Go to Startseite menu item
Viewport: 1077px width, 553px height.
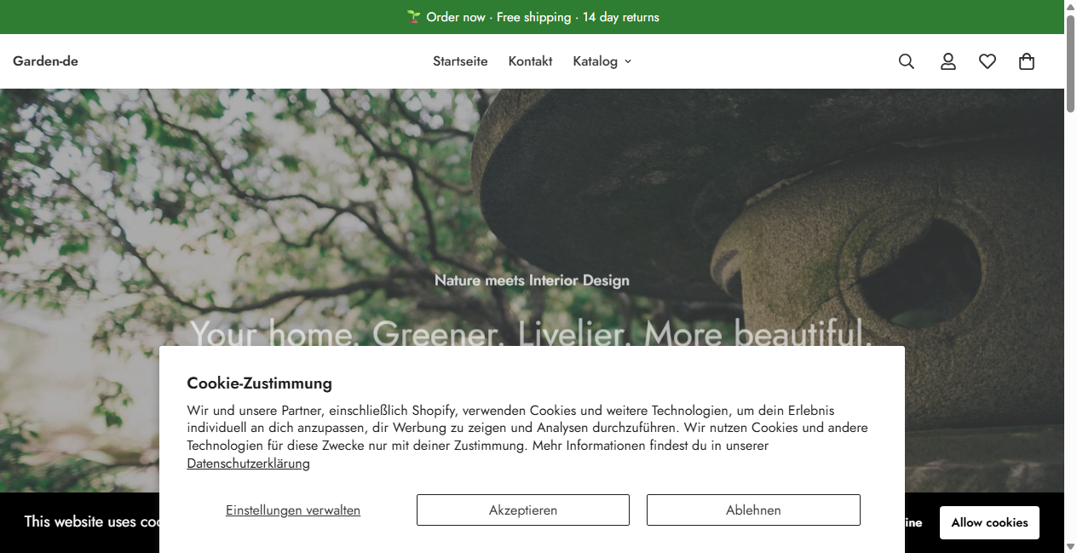point(460,61)
